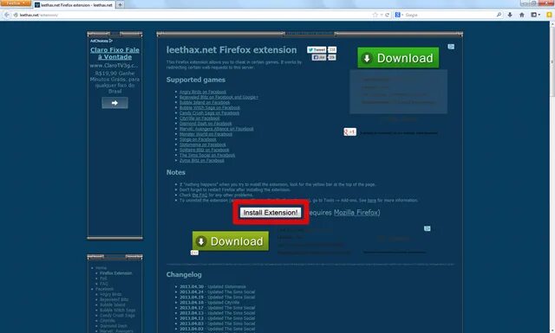Open Slingo on Facebook link
This screenshot has height=333, width=555.
[x=198, y=139]
